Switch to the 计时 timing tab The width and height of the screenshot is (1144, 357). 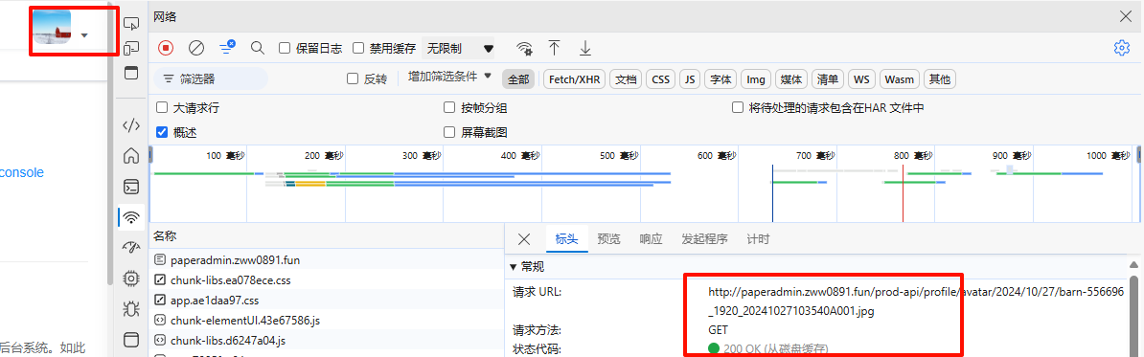point(758,239)
